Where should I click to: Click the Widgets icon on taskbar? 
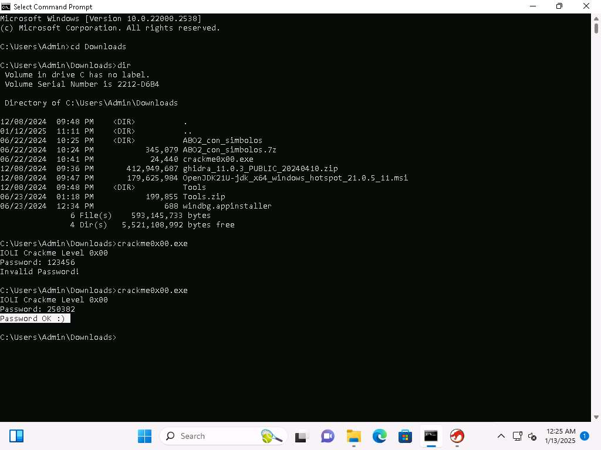pos(16,436)
